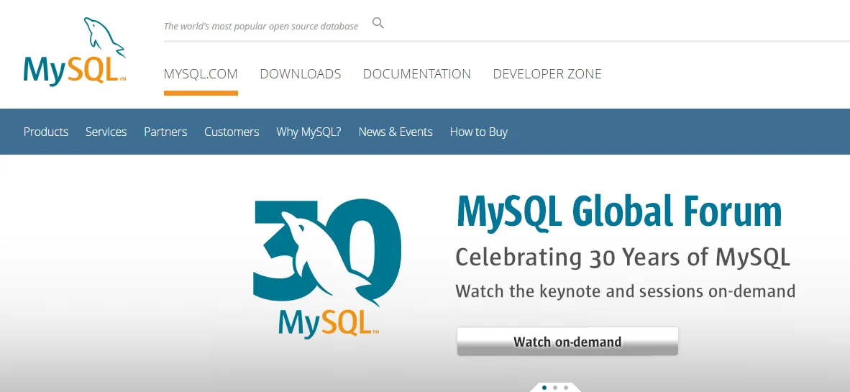Open search via magnifying glass icon
850x392 pixels.
378,23
